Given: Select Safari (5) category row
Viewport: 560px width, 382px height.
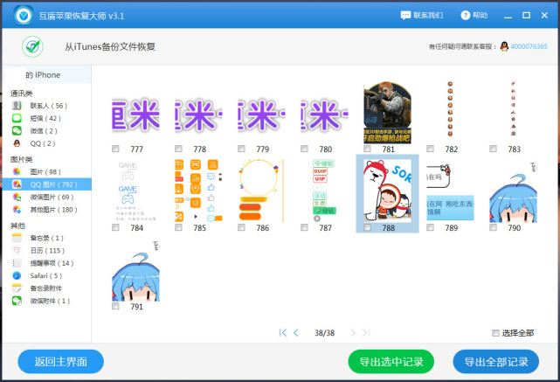Looking at the screenshot, I should 47,275.
